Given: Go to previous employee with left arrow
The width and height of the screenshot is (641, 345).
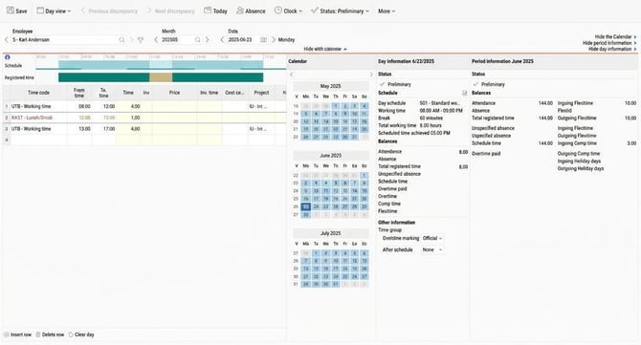Looking at the screenshot, I should pos(7,39).
